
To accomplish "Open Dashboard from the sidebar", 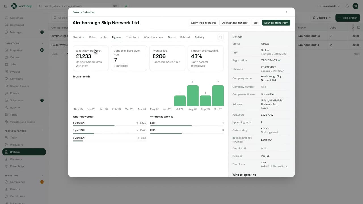I will [x=24, y=25].
